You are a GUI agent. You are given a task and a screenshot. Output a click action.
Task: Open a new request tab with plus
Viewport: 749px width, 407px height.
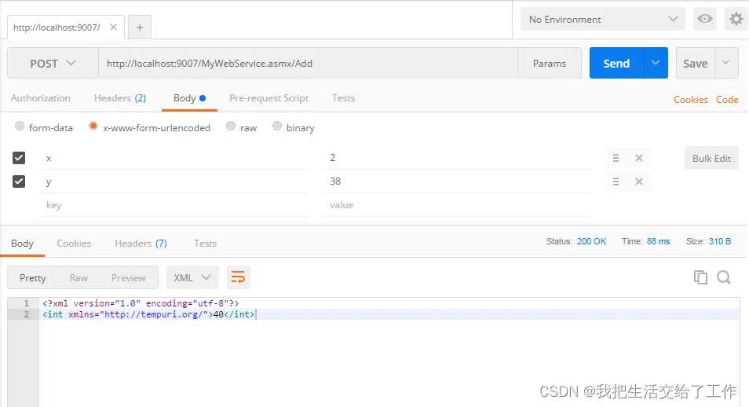click(140, 27)
